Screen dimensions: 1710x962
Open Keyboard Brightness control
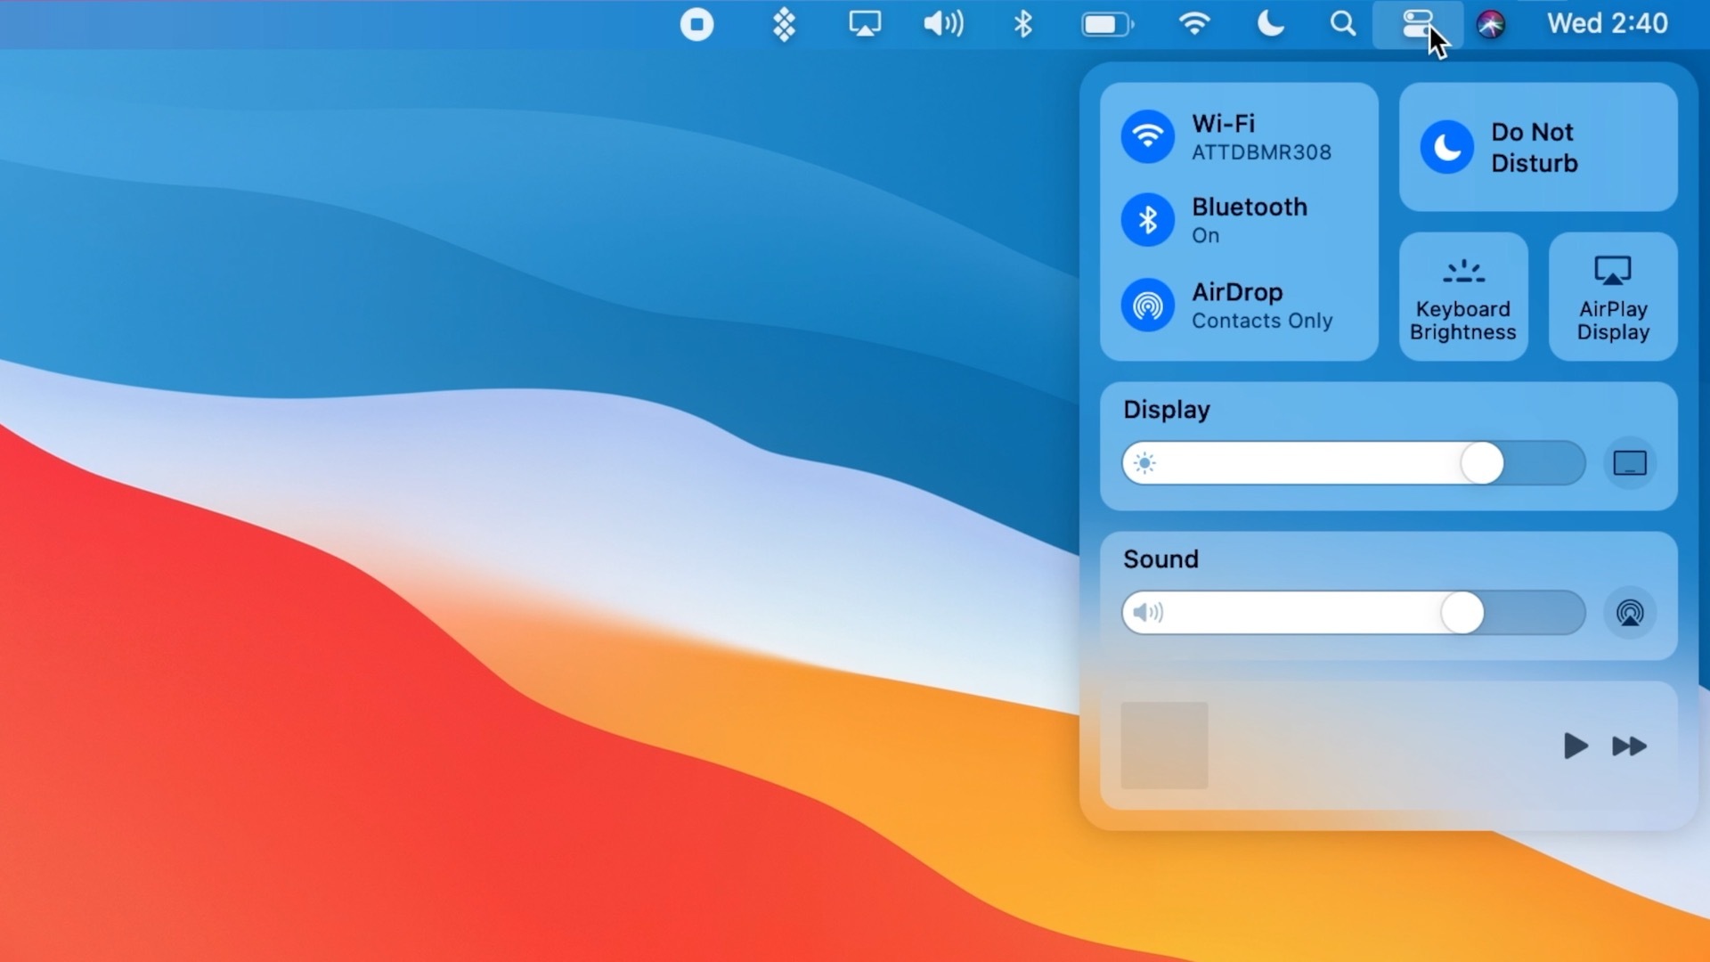click(1463, 298)
